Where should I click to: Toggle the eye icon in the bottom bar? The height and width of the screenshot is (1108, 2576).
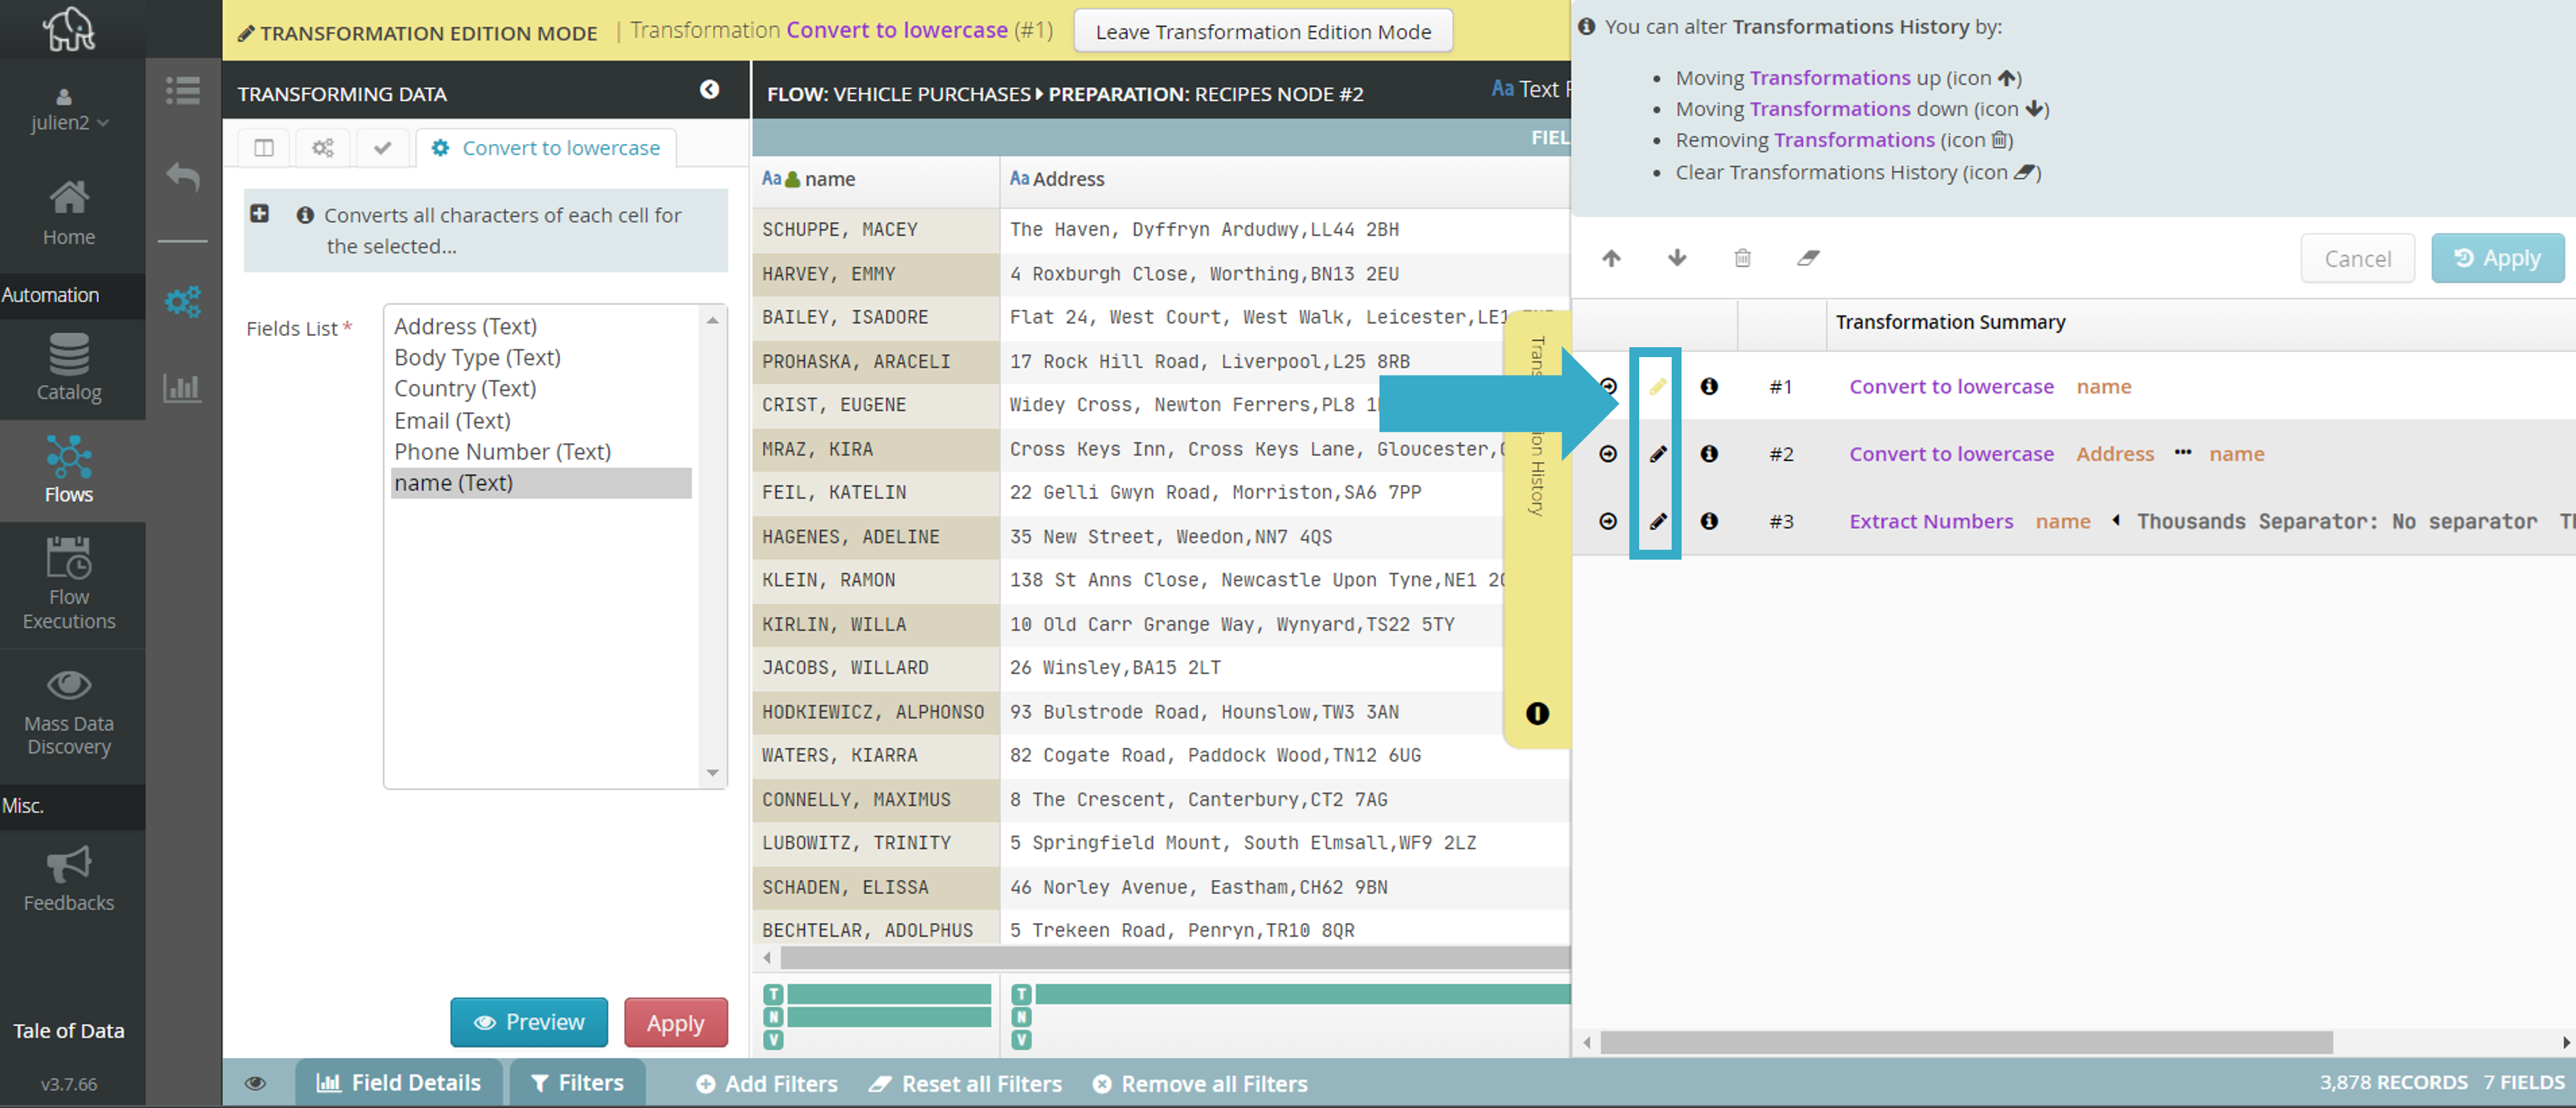pos(256,1083)
